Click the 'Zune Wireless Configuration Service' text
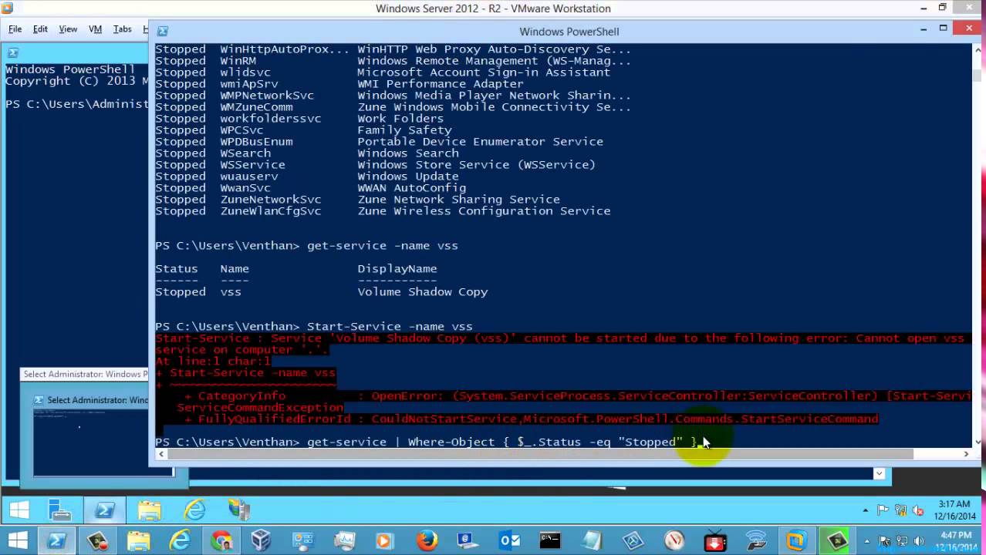986x555 pixels. click(484, 211)
